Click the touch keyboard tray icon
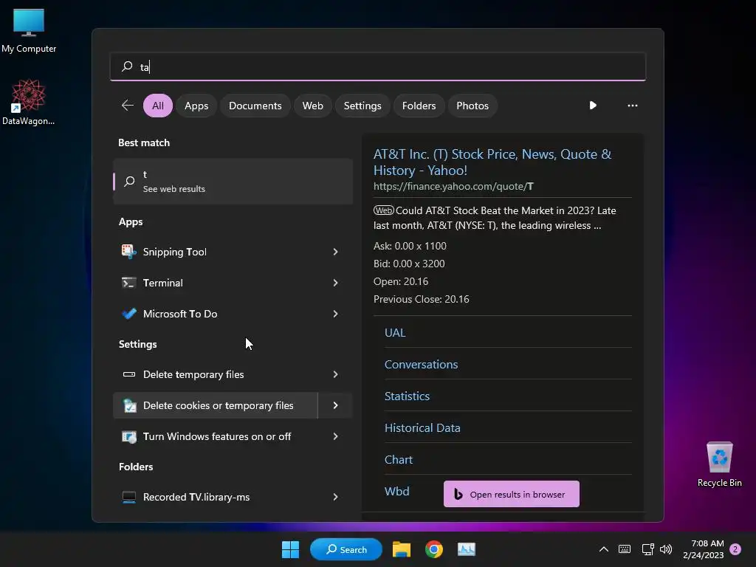 tap(625, 549)
